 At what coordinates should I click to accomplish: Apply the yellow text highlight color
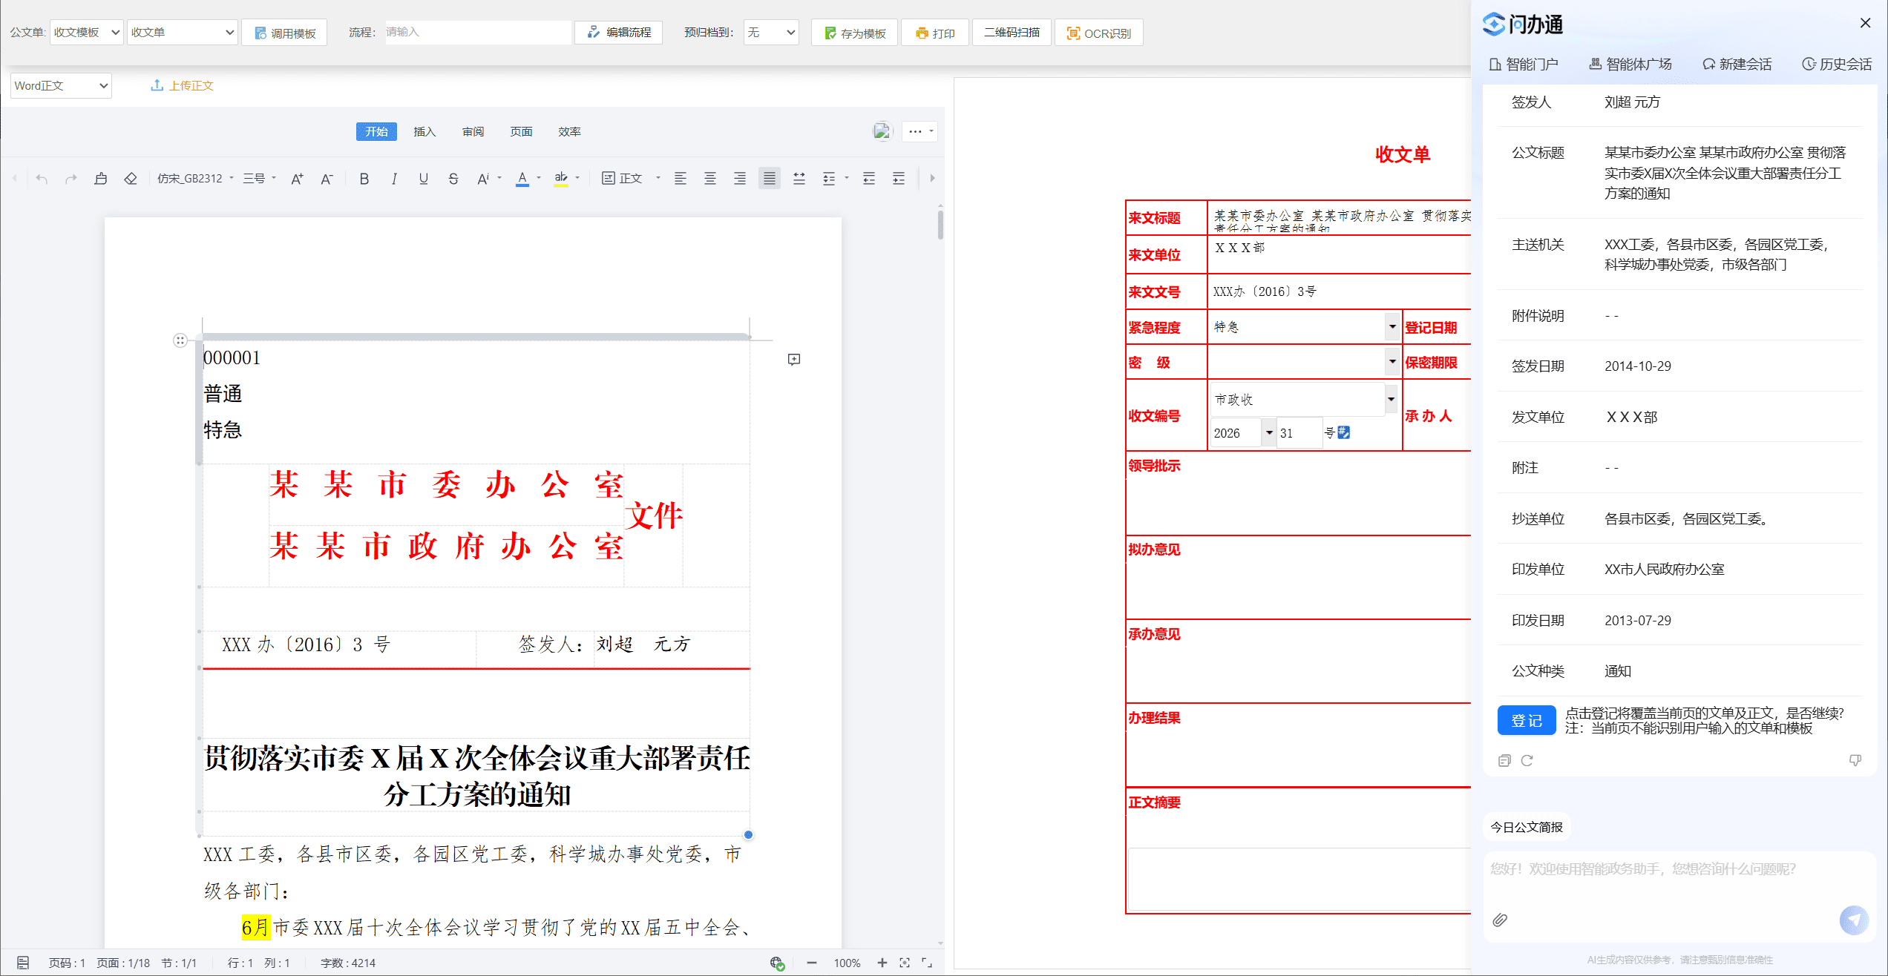click(x=561, y=179)
